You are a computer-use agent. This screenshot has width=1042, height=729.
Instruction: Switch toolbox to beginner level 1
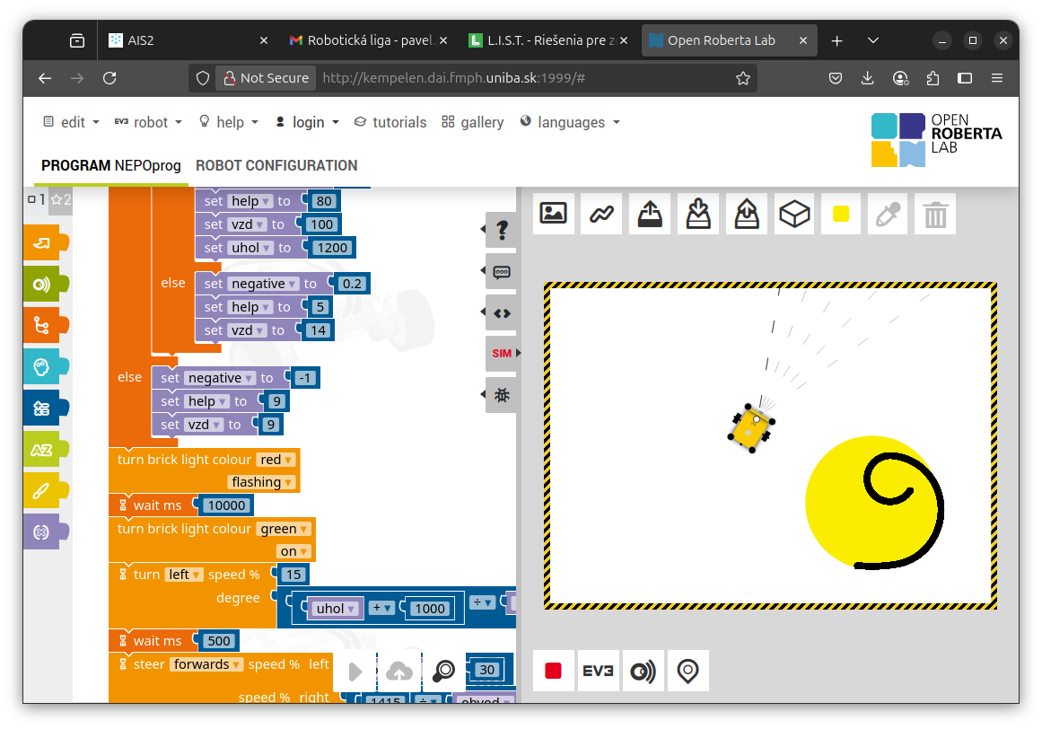point(36,199)
